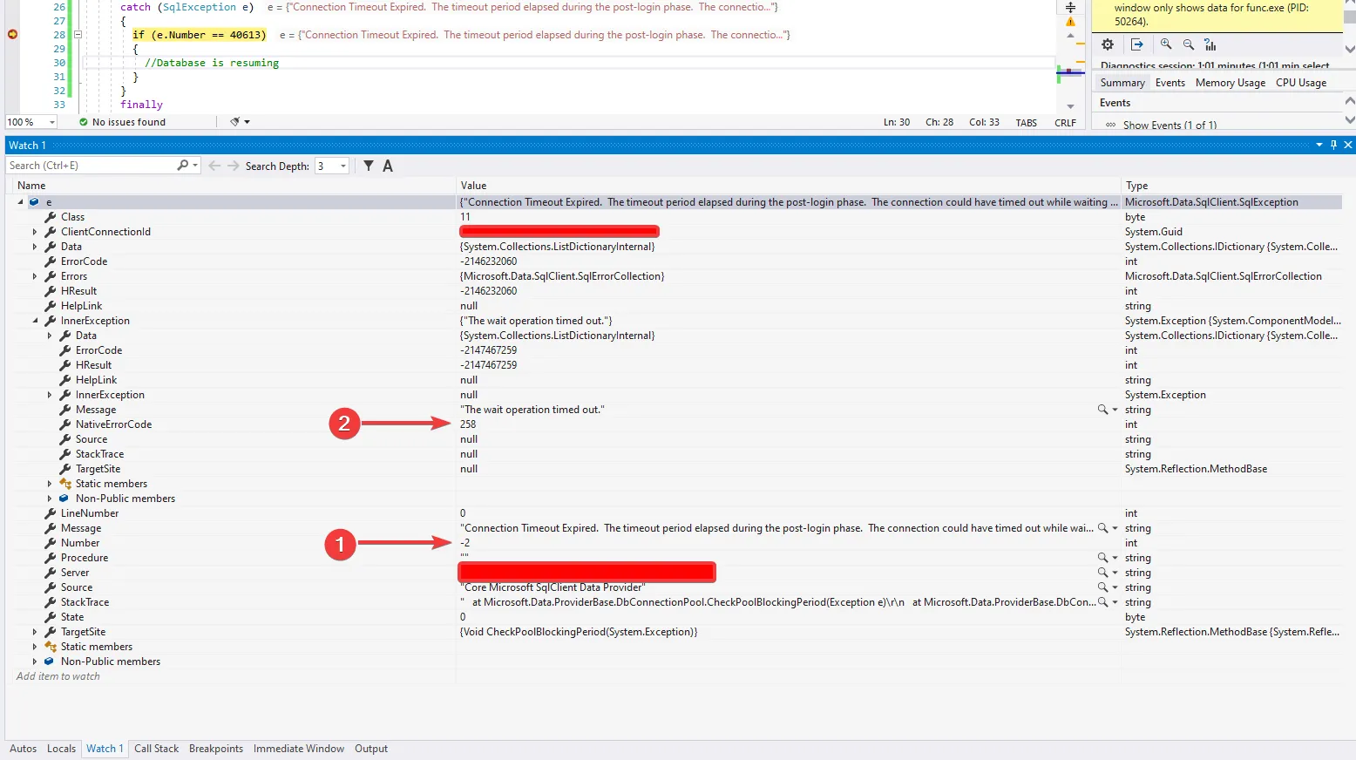The image size is (1356, 760).
Task: Expand the Errors node
Action: click(x=35, y=276)
